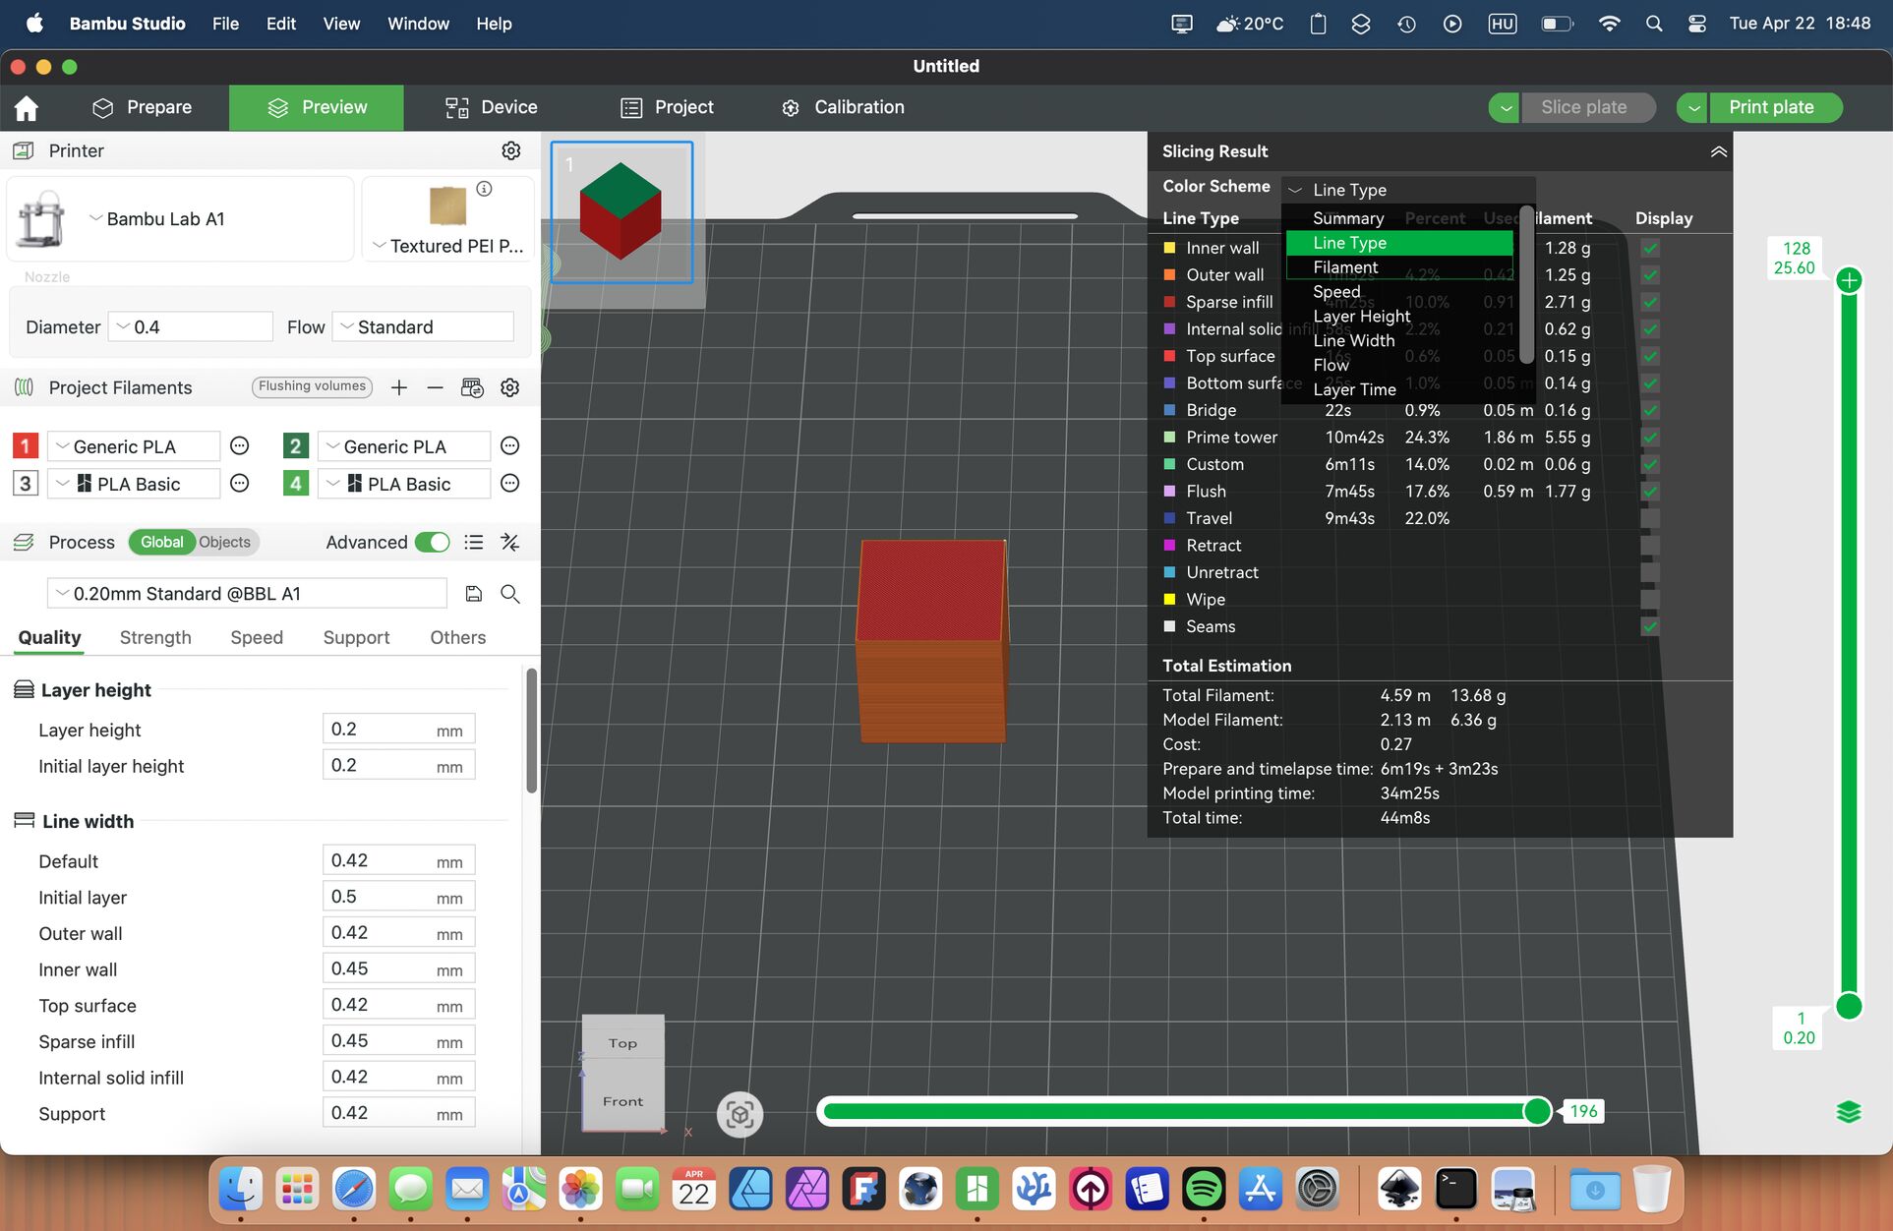Viewport: 1893px width, 1231px height.
Task: Remove a project filament with minus icon
Action: click(x=435, y=387)
